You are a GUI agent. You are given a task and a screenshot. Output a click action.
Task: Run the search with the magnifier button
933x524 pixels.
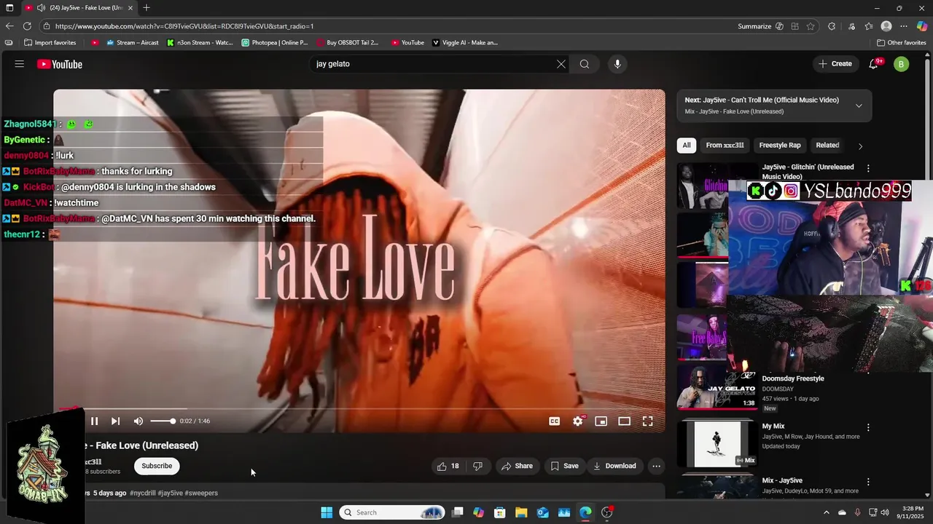click(x=585, y=64)
